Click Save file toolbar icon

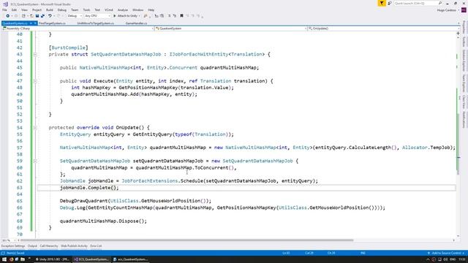click(x=37, y=16)
